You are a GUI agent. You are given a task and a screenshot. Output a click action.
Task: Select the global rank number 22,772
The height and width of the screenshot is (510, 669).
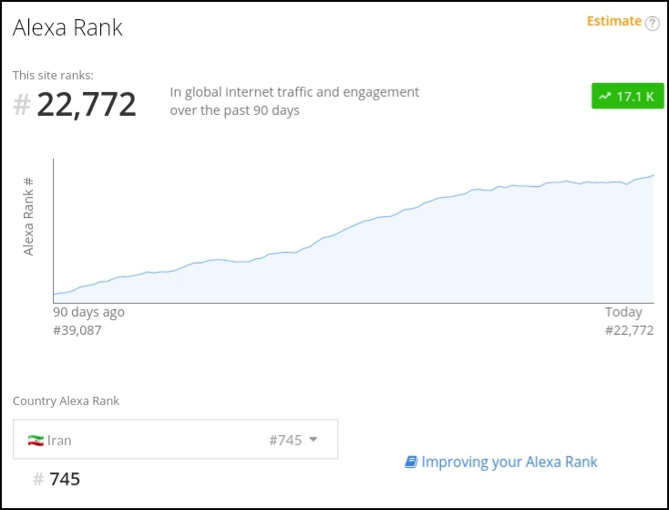(87, 104)
